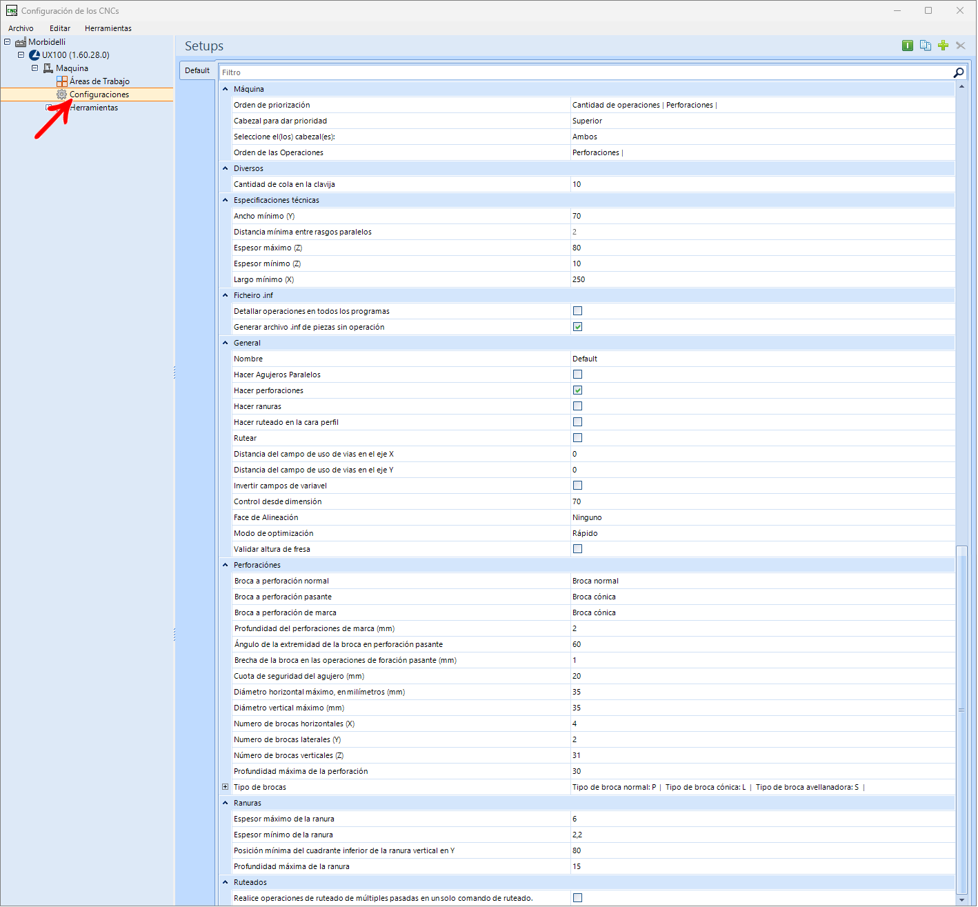Collapse the Perforaciones section
Screen dimensions: 978x907
point(225,564)
